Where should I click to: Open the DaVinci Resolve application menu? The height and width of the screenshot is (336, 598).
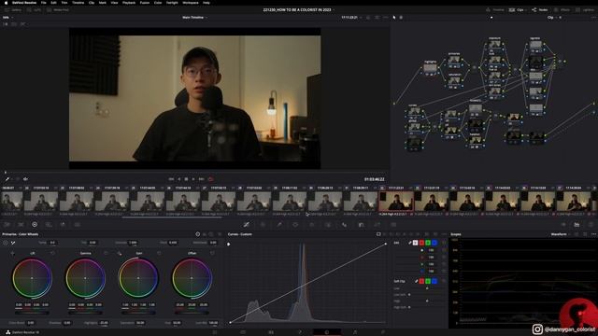24,3
